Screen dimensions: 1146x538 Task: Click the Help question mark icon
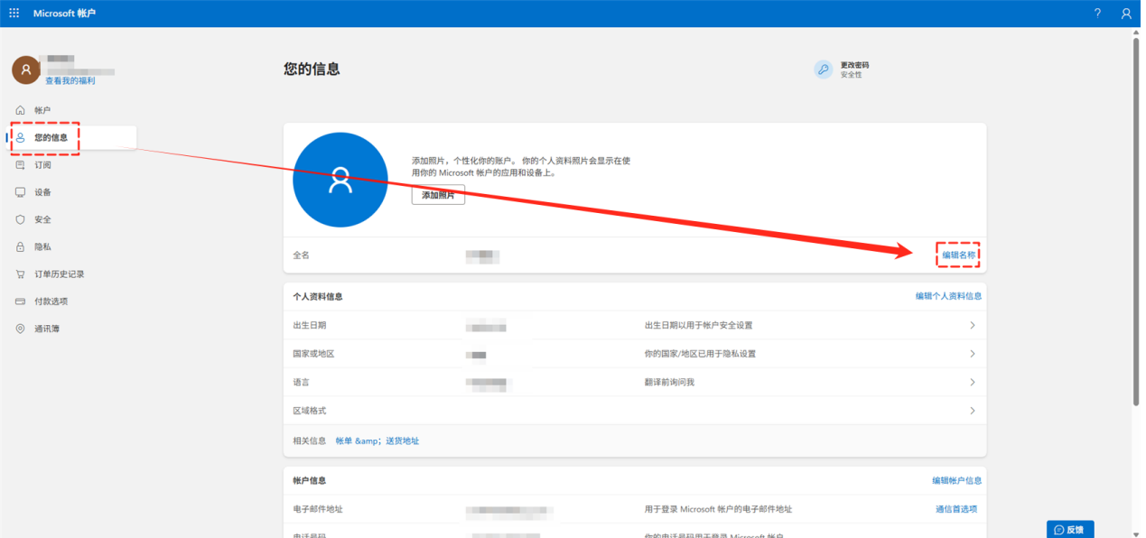click(x=1097, y=13)
